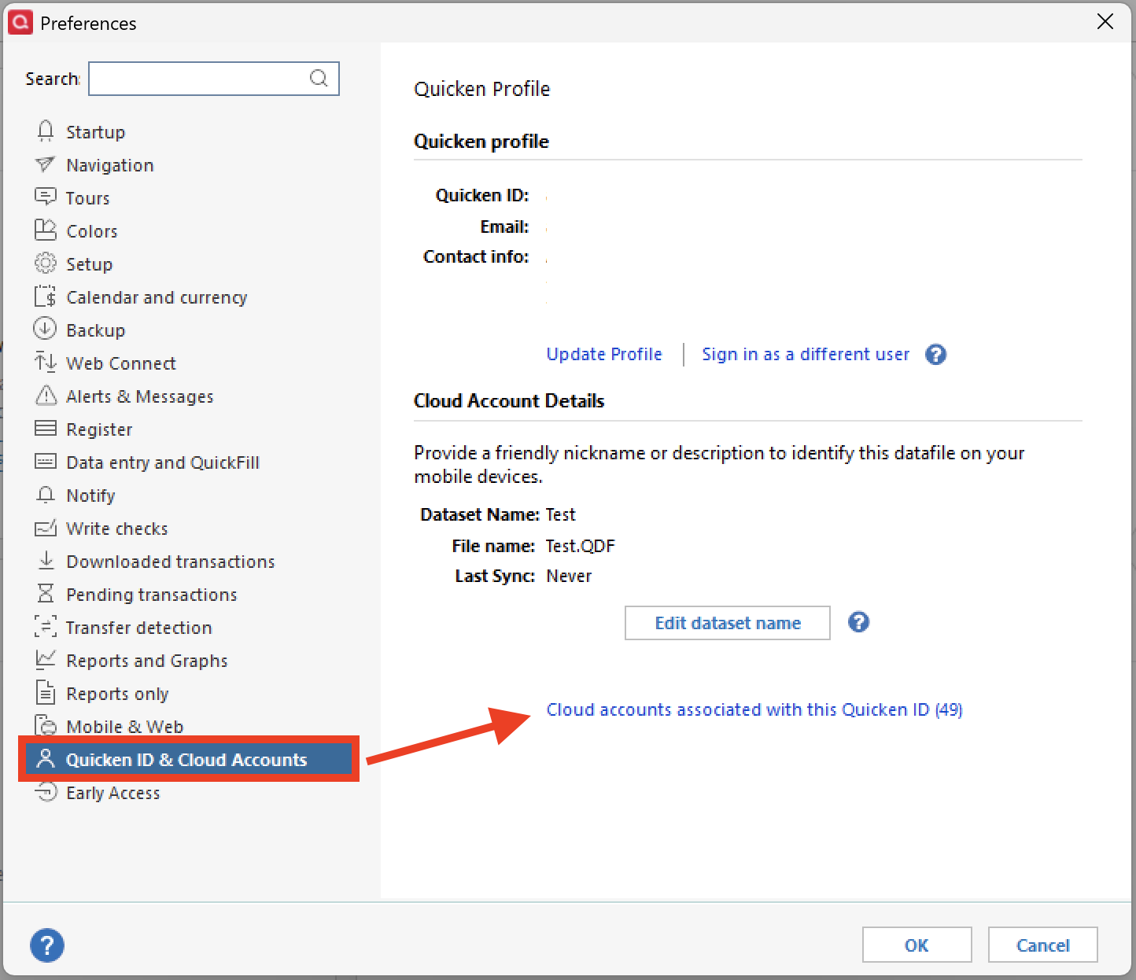Click the palette icon beside Colors
1136x980 pixels.
[46, 230]
